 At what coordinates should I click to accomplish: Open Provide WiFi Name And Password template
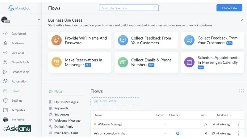(x=80, y=40)
